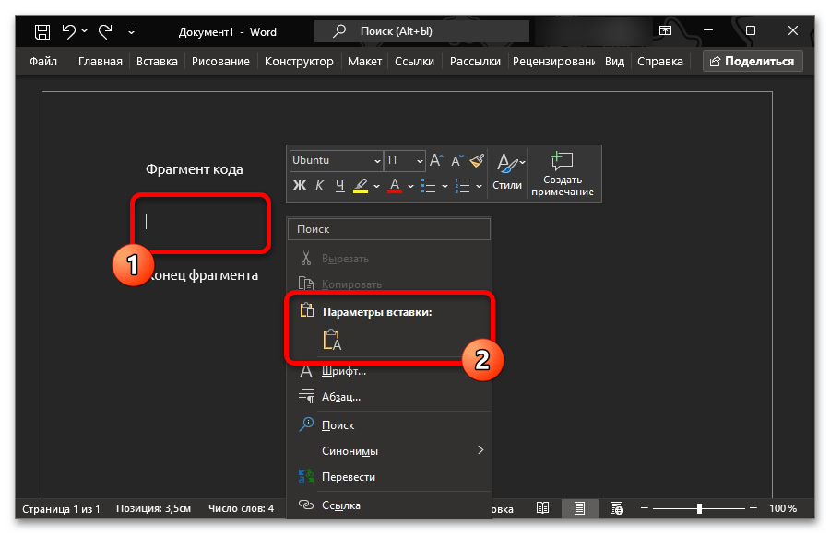Expand numbered list styles arrow
Image resolution: width=830 pixels, height=534 pixels.
(x=479, y=186)
